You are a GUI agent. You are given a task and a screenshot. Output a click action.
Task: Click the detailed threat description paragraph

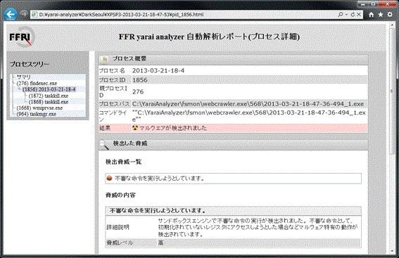(258, 227)
